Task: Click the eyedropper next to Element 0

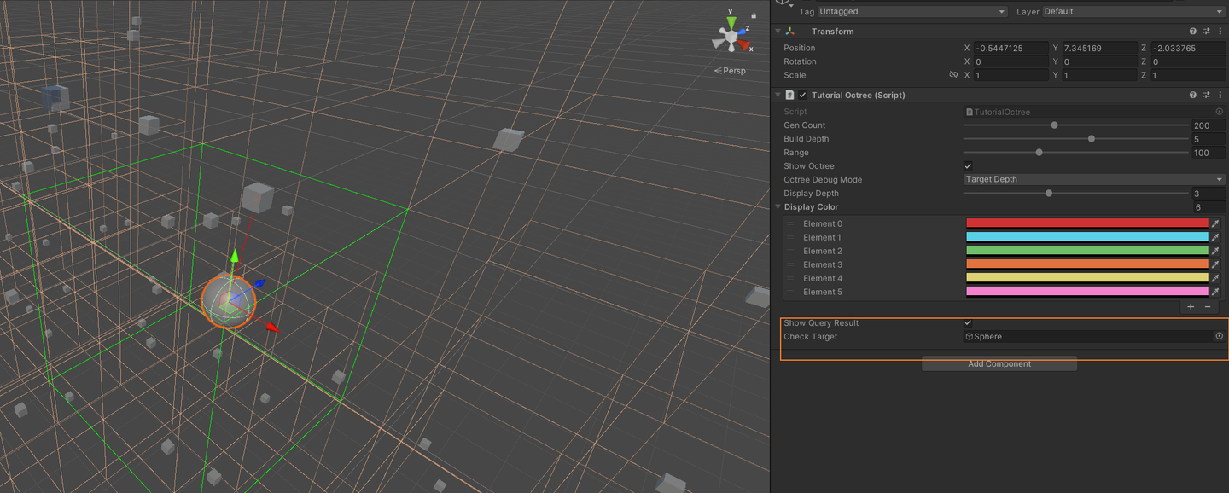Action: [1215, 223]
